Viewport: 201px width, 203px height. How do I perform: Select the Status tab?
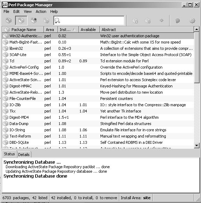[x=9, y=154]
